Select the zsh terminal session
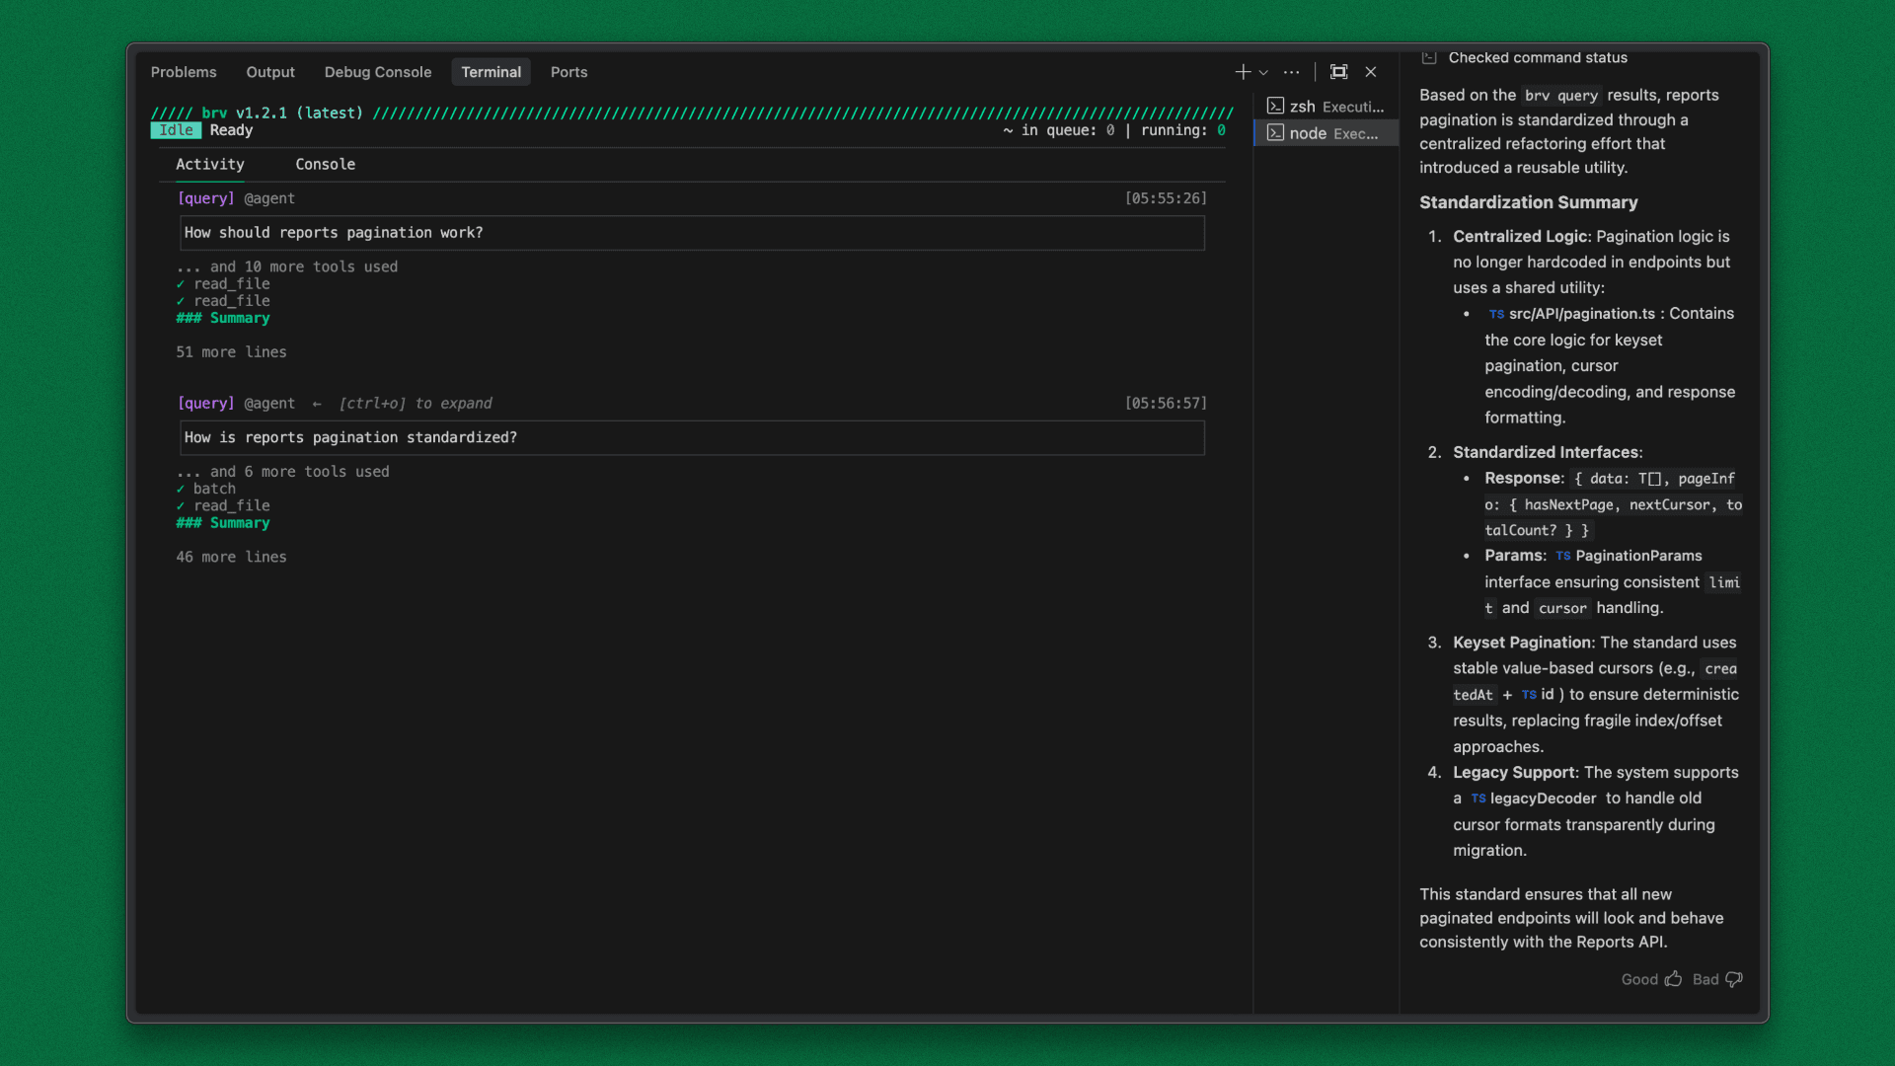The height and width of the screenshot is (1066, 1895). 1326,107
